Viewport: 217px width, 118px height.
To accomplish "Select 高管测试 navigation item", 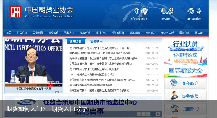I will pyautogui.click(x=85, y=33).
